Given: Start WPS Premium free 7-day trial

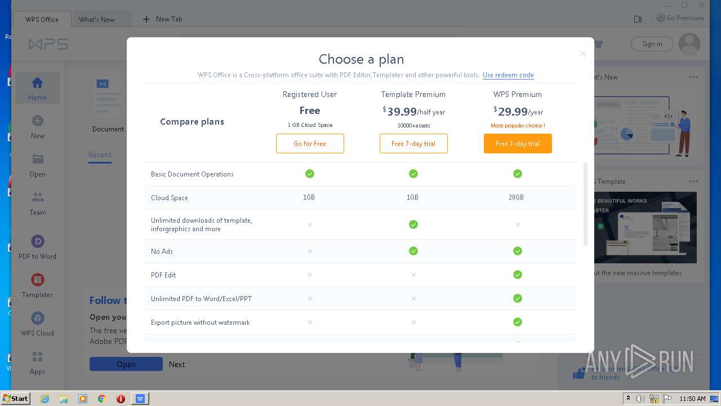Looking at the screenshot, I should point(518,144).
